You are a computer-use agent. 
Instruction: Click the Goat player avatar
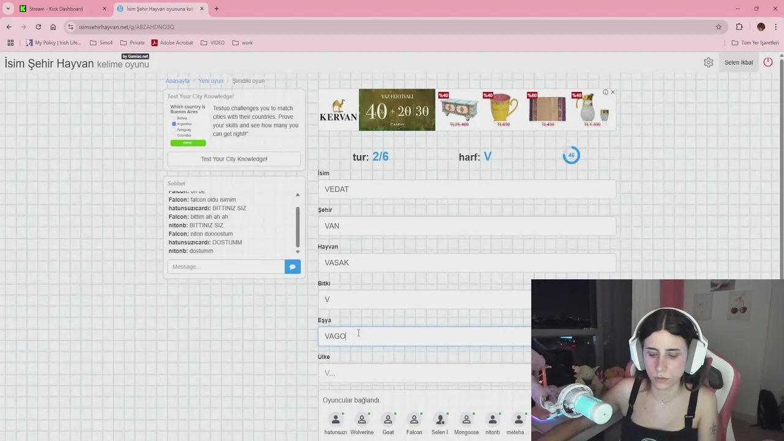tap(388, 420)
